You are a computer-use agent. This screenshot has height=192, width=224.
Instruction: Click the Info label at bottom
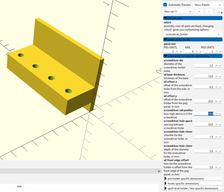[x=19, y=186]
